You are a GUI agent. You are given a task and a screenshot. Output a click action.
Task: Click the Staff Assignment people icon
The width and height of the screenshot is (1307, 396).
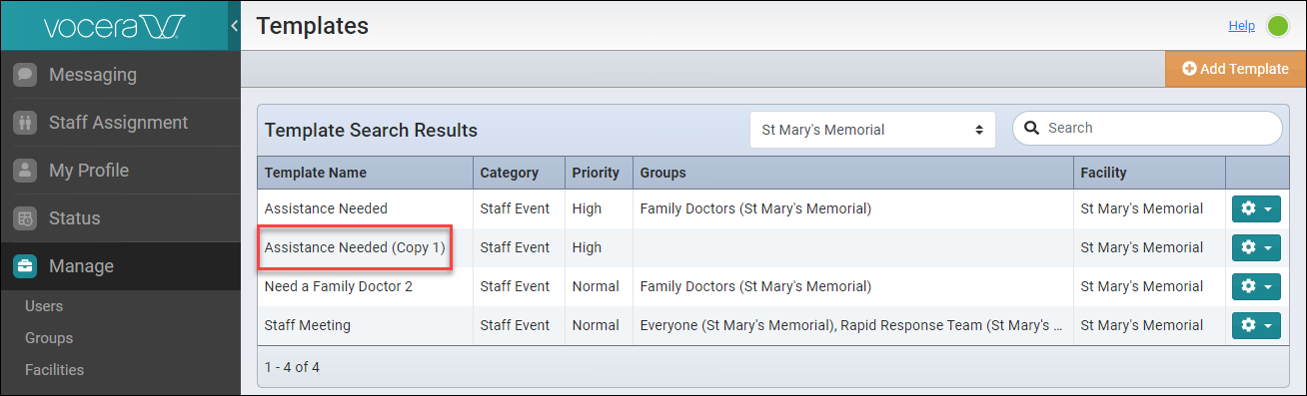pos(26,123)
